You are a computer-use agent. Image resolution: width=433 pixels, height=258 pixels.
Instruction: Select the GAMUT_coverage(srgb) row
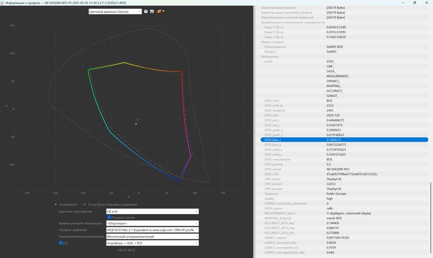click(x=344, y=243)
